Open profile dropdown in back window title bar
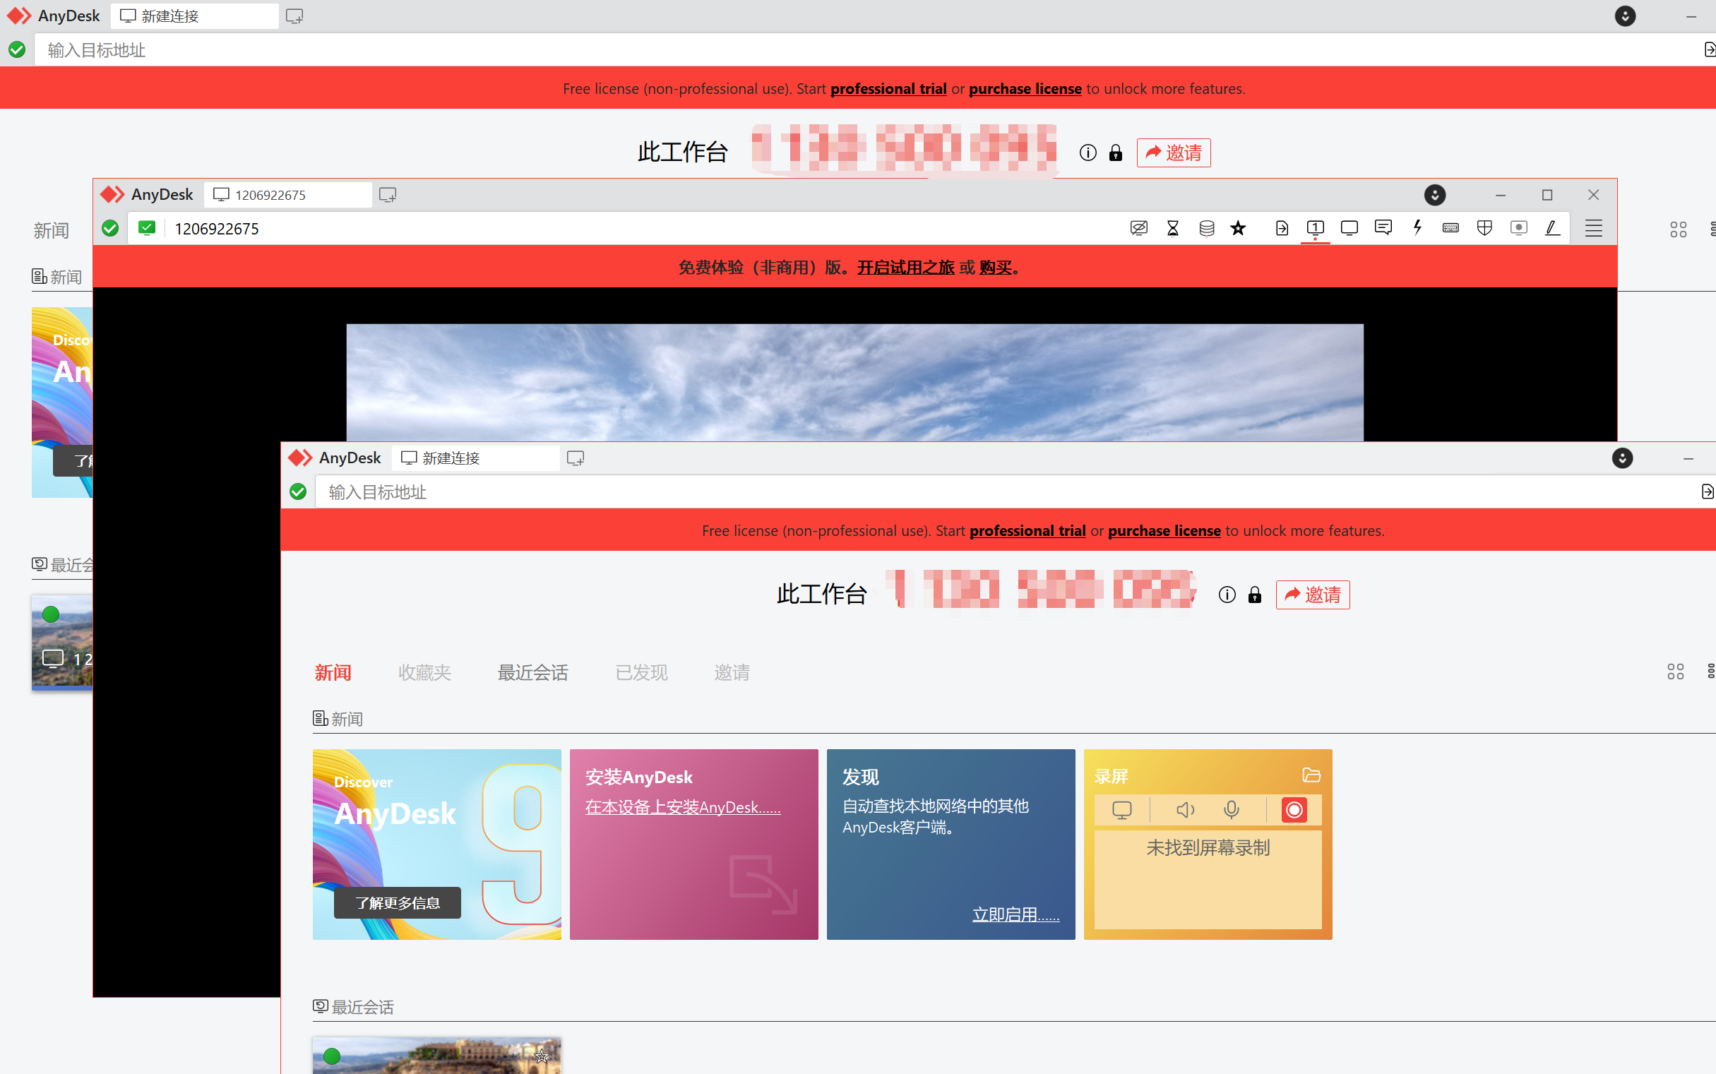 (1625, 16)
